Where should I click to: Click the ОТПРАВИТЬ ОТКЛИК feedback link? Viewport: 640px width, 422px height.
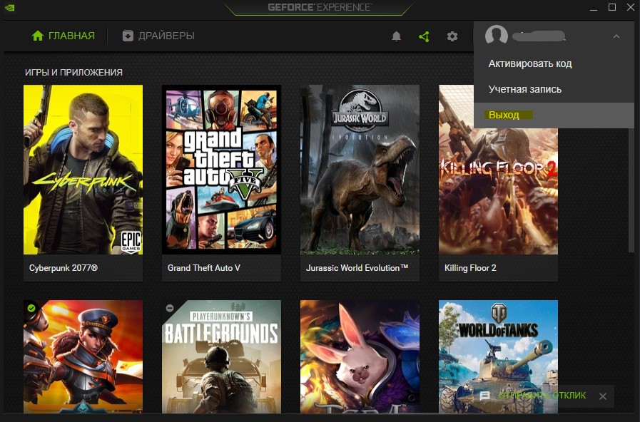[x=542, y=396]
